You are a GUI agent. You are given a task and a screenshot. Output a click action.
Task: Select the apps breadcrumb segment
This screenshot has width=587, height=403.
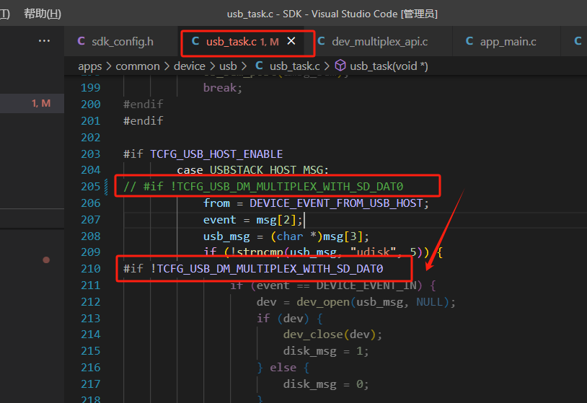pos(90,66)
